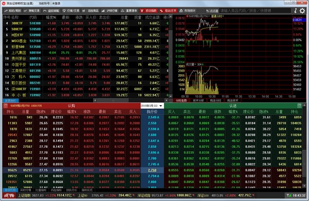Viewport: 309px width, 201px height.
Task: Click the search box for commodity code
Action: pos(255,11)
